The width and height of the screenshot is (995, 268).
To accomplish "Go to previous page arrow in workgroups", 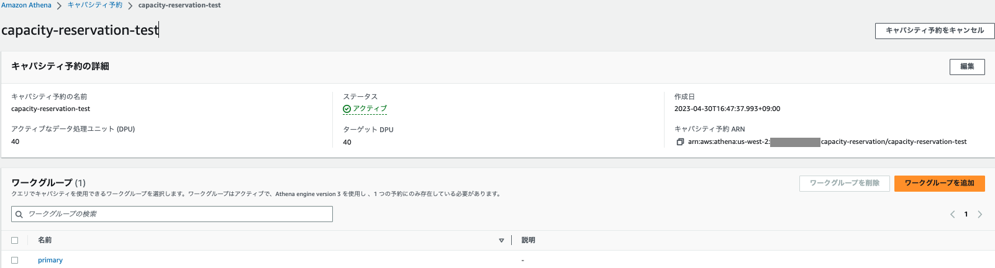I will pyautogui.click(x=952, y=214).
